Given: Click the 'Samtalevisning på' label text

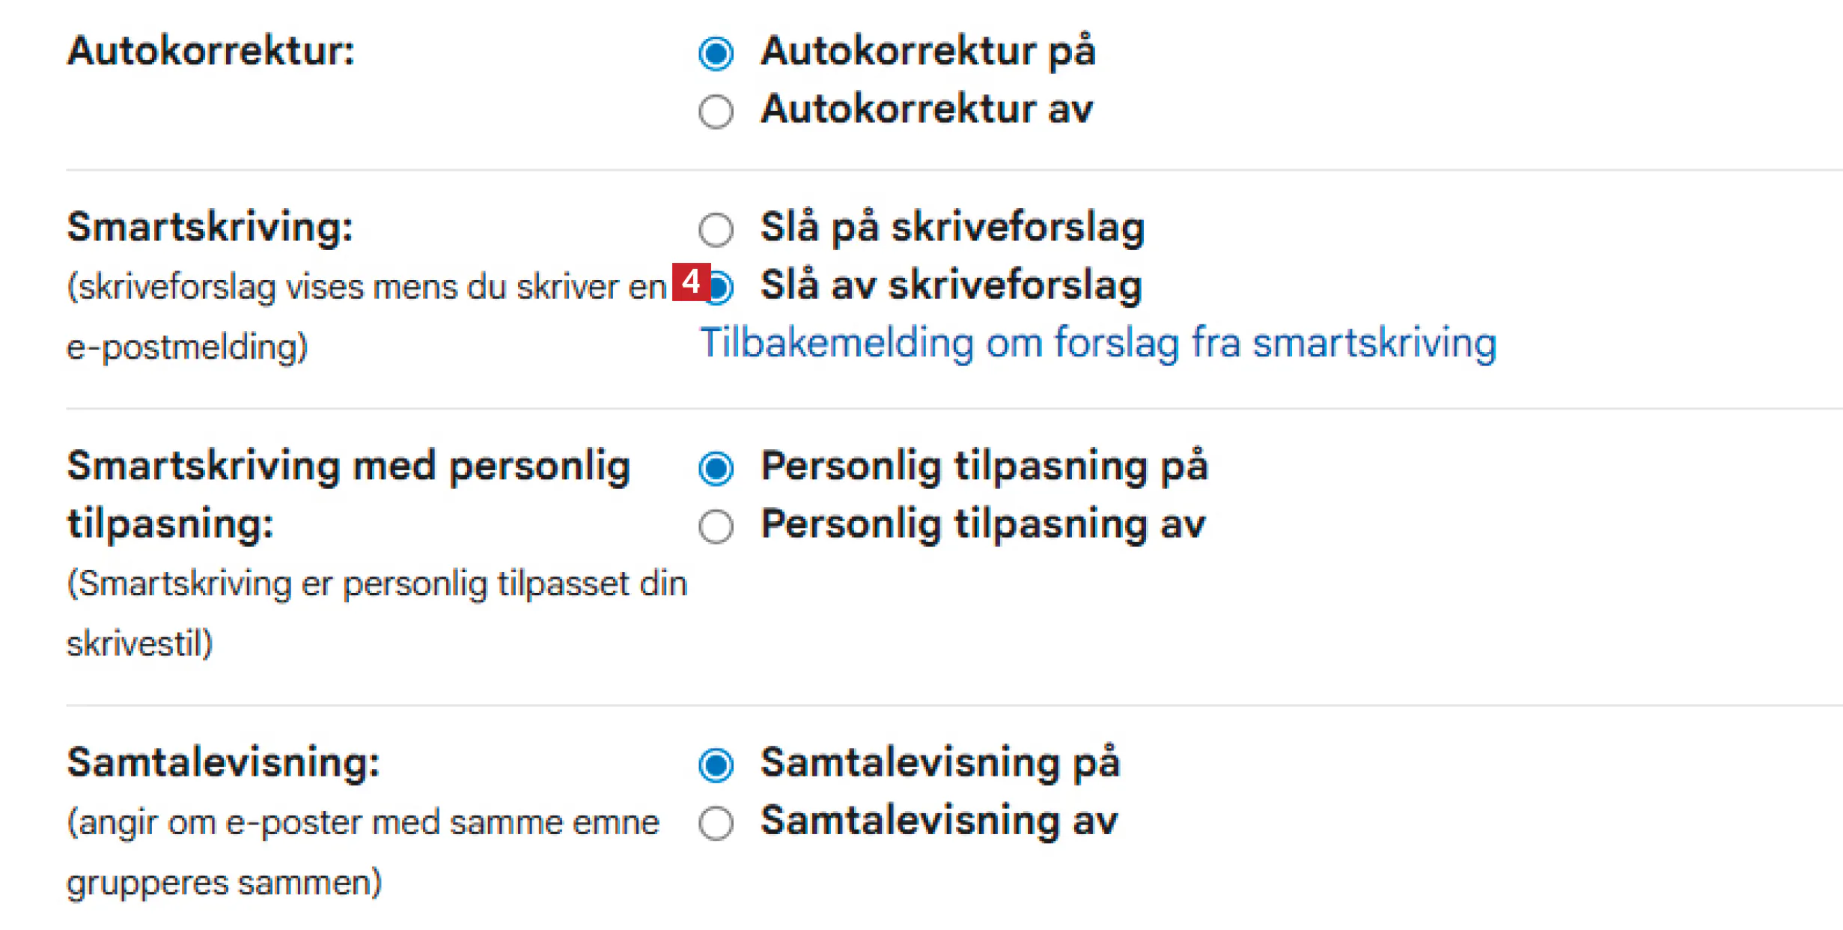Looking at the screenshot, I should pyautogui.click(x=939, y=763).
